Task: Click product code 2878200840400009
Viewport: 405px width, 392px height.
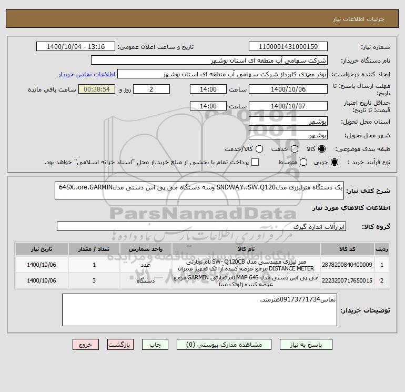Action: [347, 265]
